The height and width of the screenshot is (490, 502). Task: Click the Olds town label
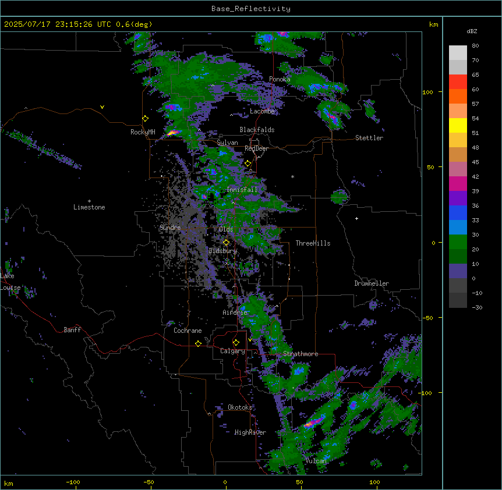coord(226,229)
